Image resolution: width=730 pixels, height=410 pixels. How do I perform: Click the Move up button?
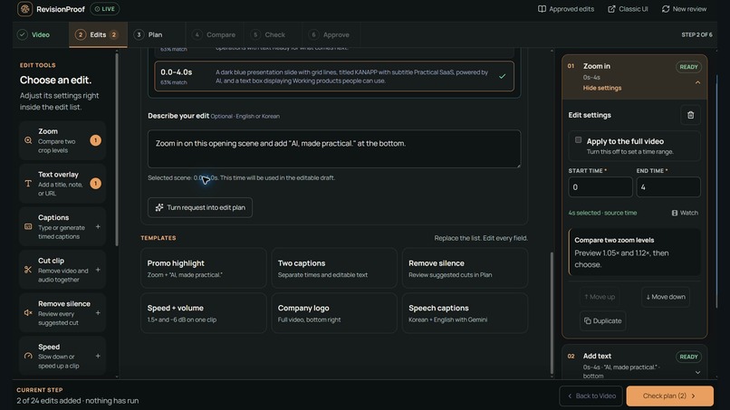click(x=600, y=297)
